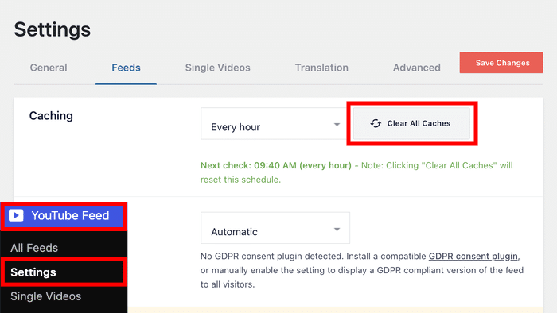The width and height of the screenshot is (557, 313).
Task: Click the Caching section label
Action: click(51, 115)
